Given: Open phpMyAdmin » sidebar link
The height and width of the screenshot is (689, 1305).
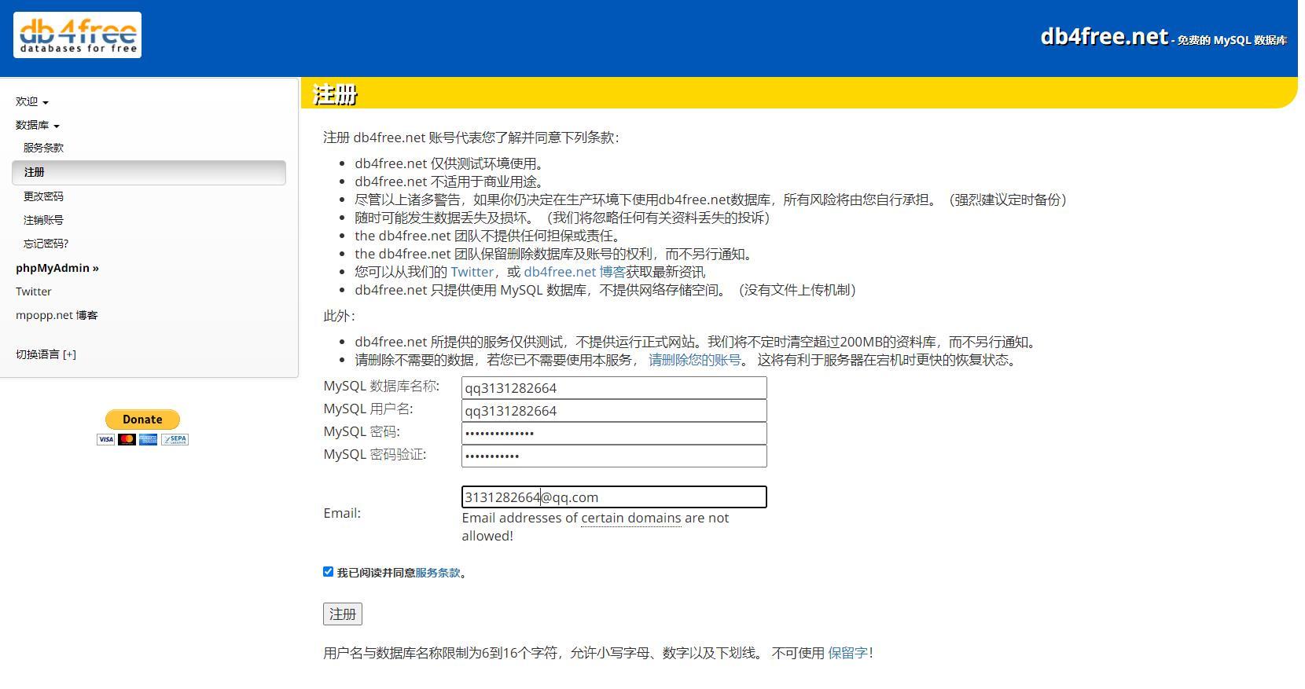Looking at the screenshot, I should coord(57,268).
